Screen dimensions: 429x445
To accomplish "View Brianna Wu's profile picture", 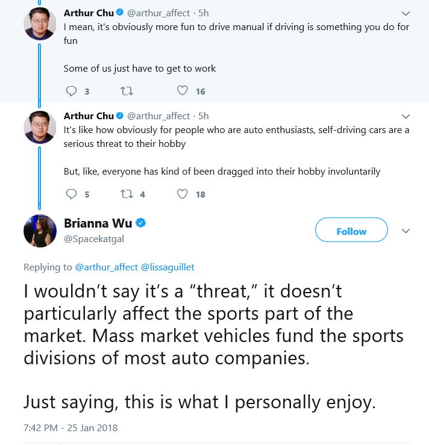I will tap(40, 231).
